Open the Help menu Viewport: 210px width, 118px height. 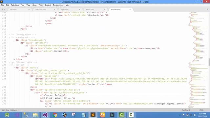pyautogui.click(x=67, y=5)
